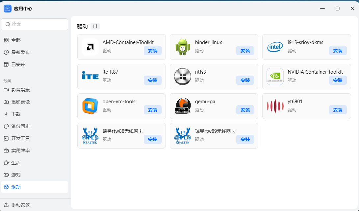Viewport: 359px width, 211px height.
Task: Select the 生活 category
Action: coord(35,163)
